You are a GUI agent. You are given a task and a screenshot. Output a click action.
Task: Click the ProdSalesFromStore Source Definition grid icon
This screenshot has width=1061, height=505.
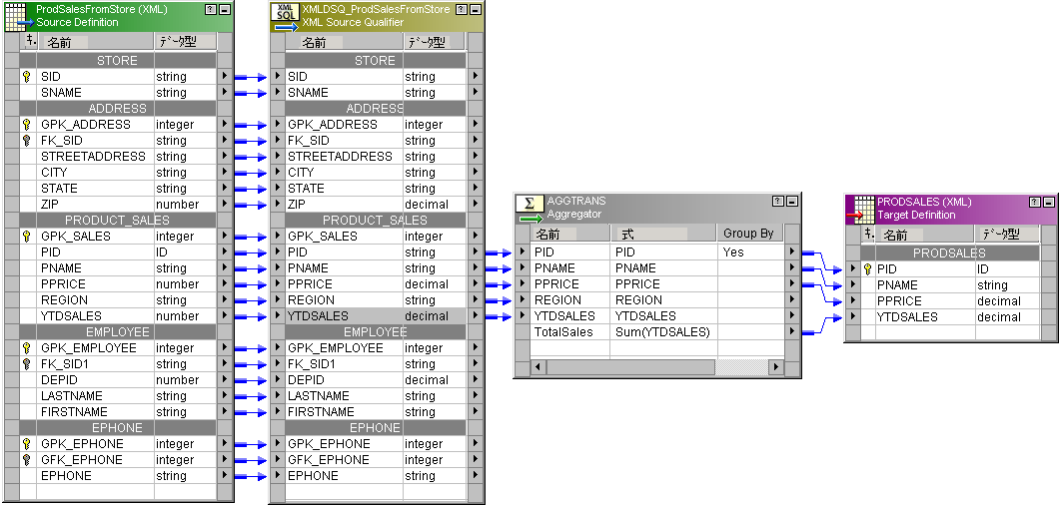pos(19,15)
